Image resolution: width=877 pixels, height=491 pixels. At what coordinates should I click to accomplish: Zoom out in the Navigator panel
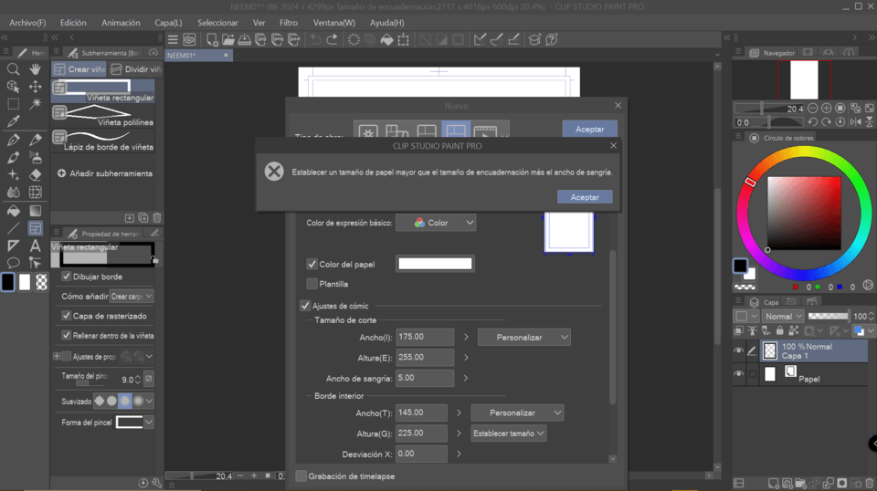tap(813, 109)
